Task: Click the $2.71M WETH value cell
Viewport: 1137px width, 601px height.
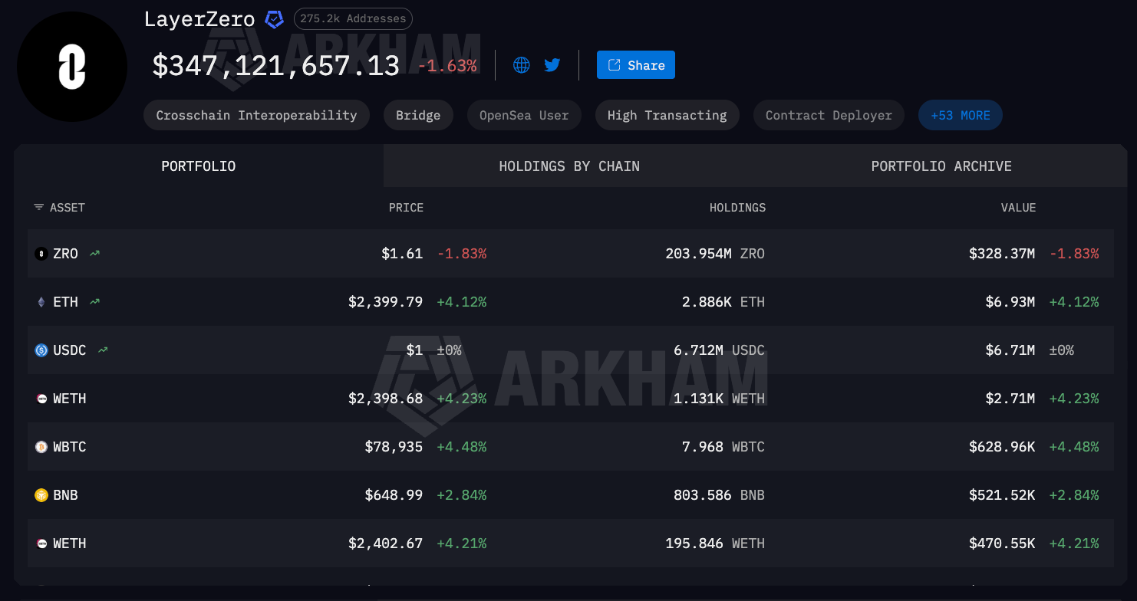Action: click(x=1010, y=399)
